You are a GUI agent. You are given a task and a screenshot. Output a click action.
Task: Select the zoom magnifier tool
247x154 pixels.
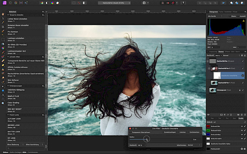click(3, 103)
